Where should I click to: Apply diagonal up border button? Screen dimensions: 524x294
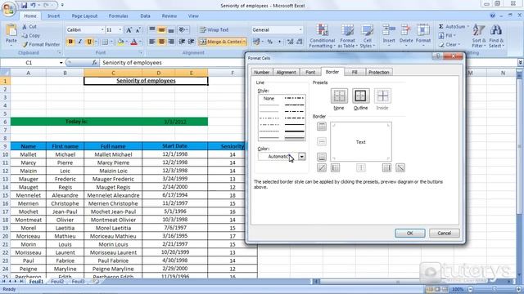tap(322, 167)
